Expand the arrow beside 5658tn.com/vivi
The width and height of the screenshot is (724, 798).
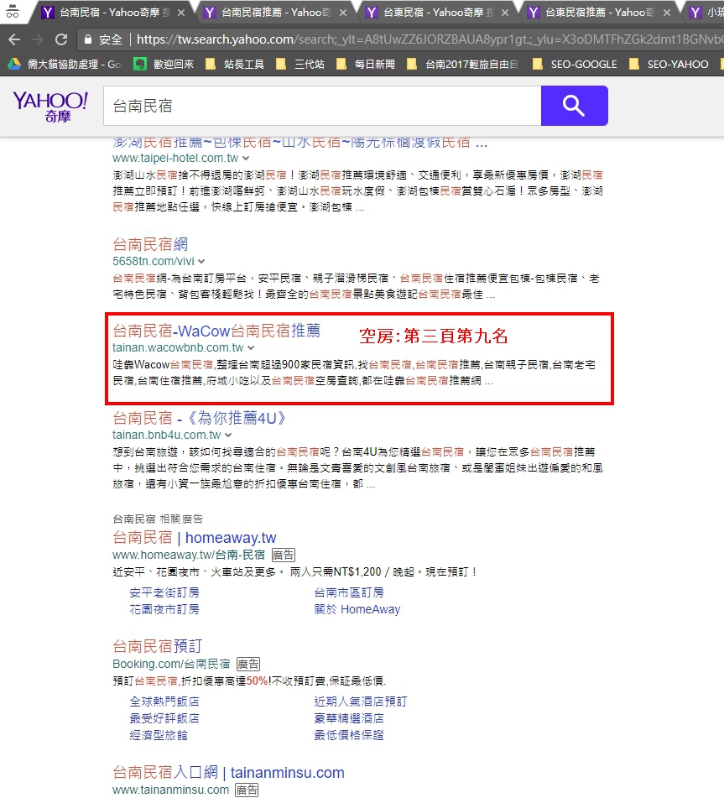coord(201,262)
